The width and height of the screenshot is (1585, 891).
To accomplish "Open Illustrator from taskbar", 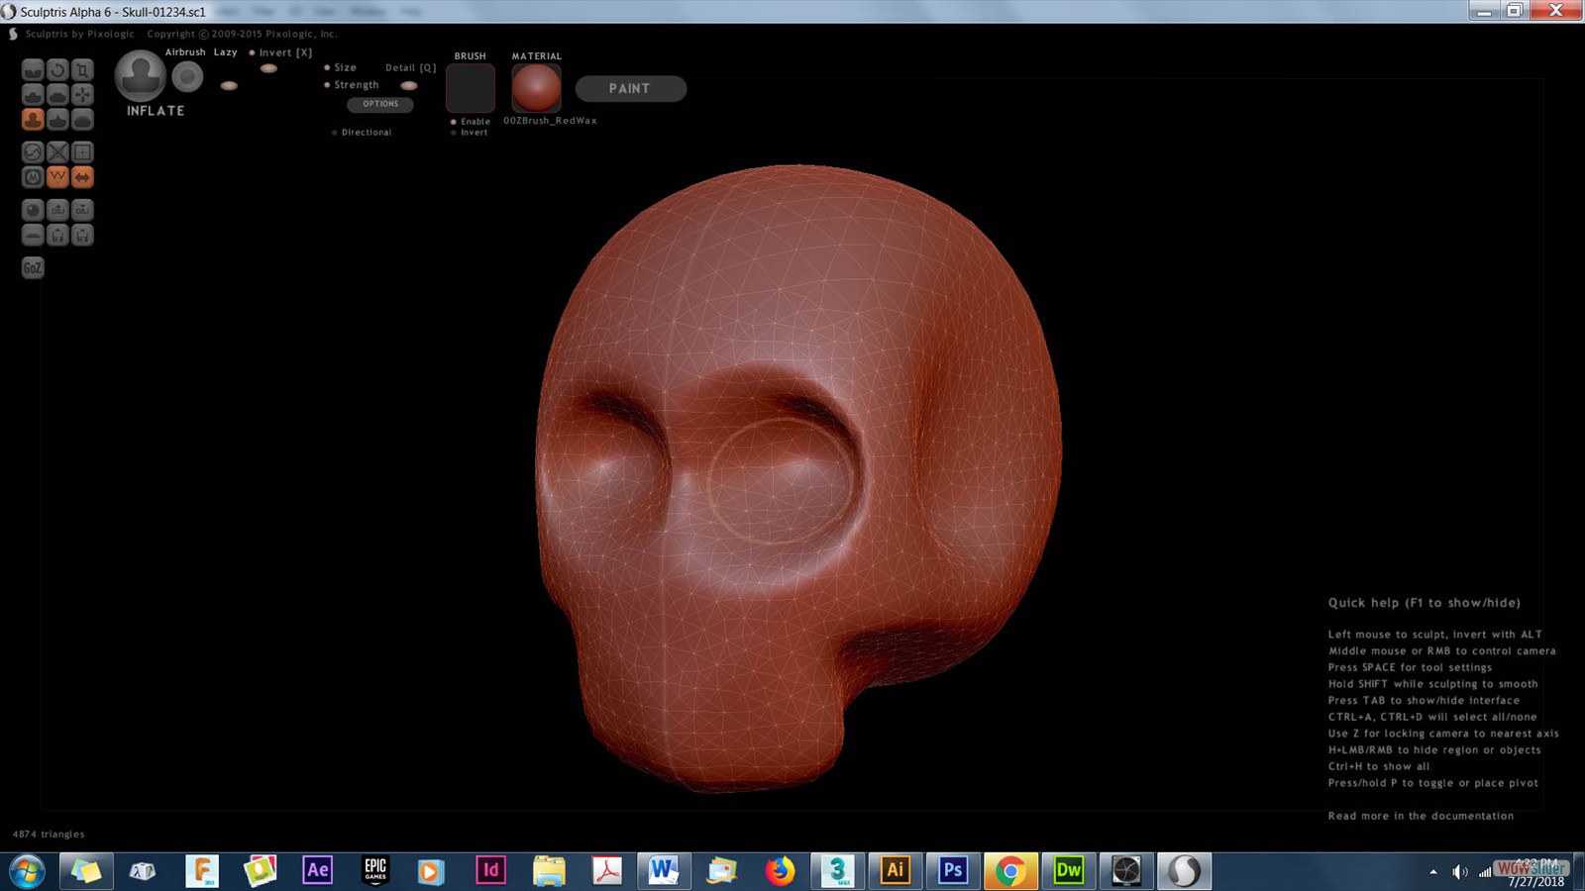I will tap(895, 870).
